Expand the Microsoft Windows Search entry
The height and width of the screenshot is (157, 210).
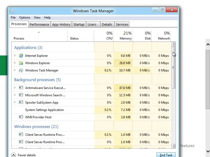click(15, 95)
